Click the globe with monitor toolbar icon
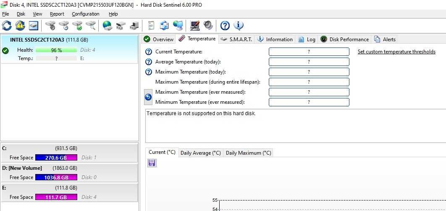The width and height of the screenshot is (446, 211). [x=178, y=26]
